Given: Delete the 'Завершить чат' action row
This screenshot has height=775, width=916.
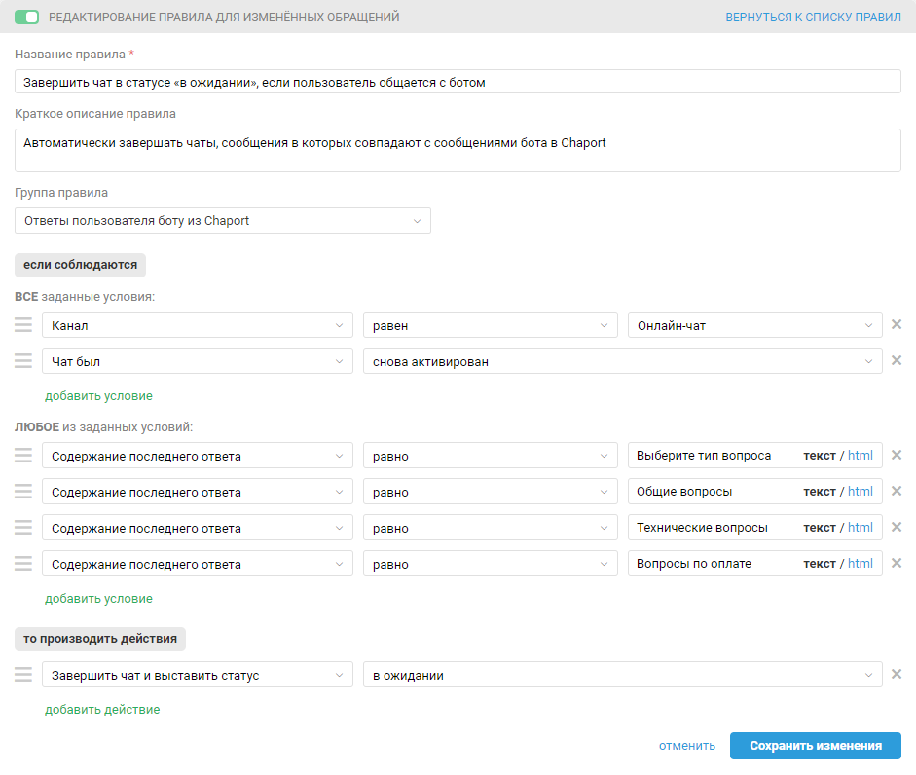Looking at the screenshot, I should (x=896, y=674).
